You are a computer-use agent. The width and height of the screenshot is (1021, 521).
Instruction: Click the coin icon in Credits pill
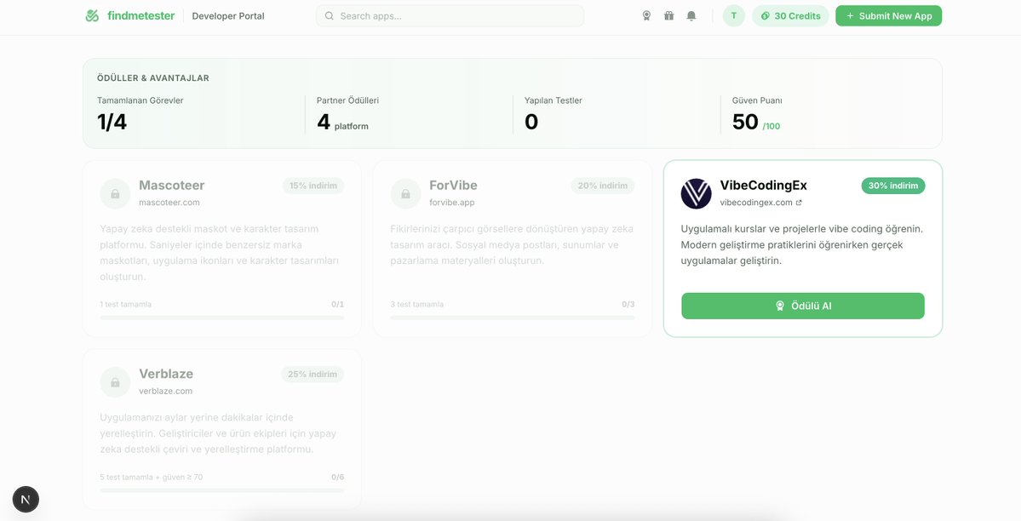[x=765, y=15]
